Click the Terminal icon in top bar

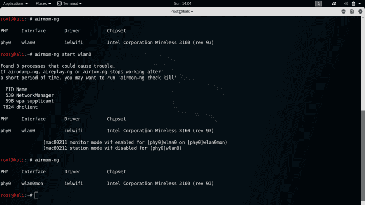click(x=59, y=4)
